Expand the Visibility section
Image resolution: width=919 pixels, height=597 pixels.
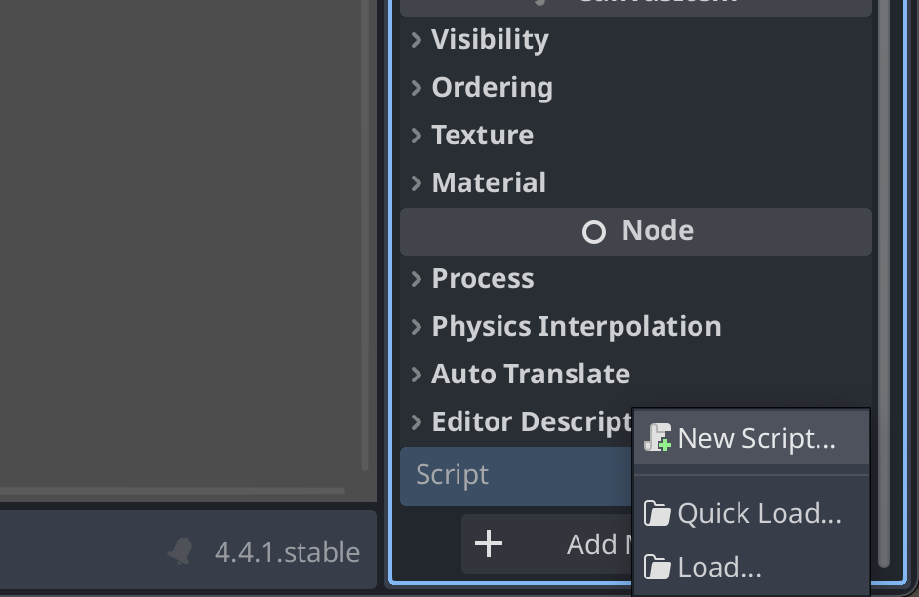636,40
